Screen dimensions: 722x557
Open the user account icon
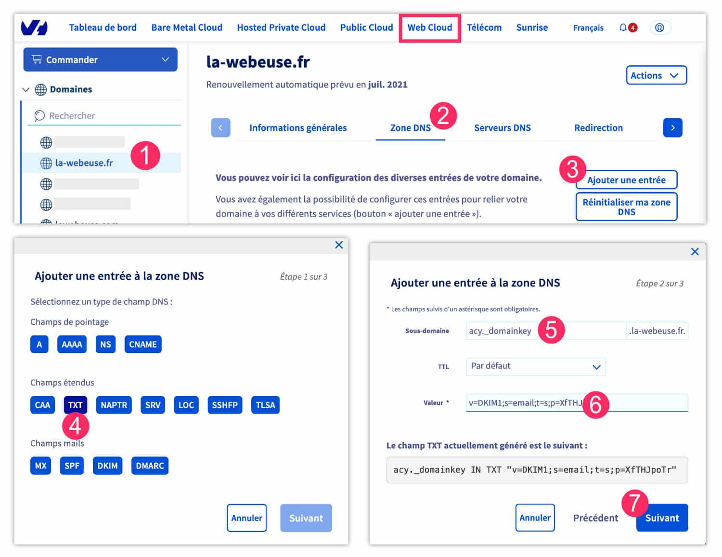click(x=660, y=27)
